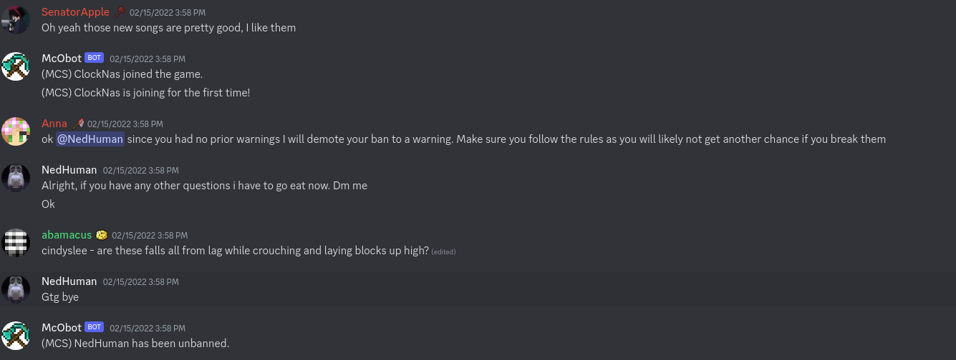Click the 'Gtg bye' message text

click(60, 297)
